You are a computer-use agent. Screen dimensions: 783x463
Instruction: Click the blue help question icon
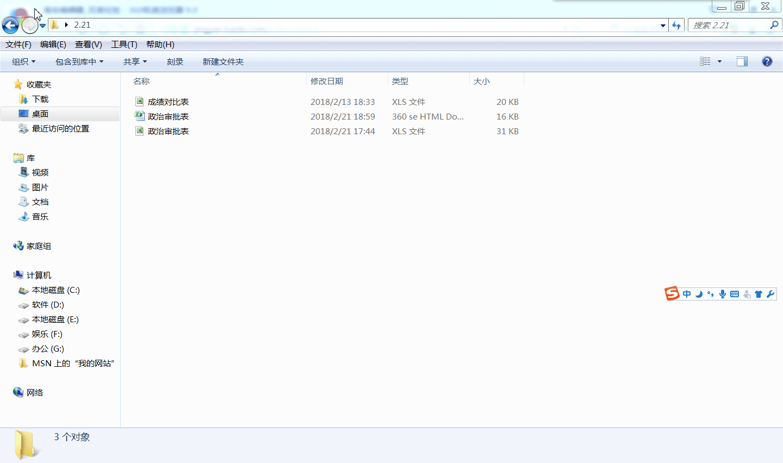click(x=767, y=61)
